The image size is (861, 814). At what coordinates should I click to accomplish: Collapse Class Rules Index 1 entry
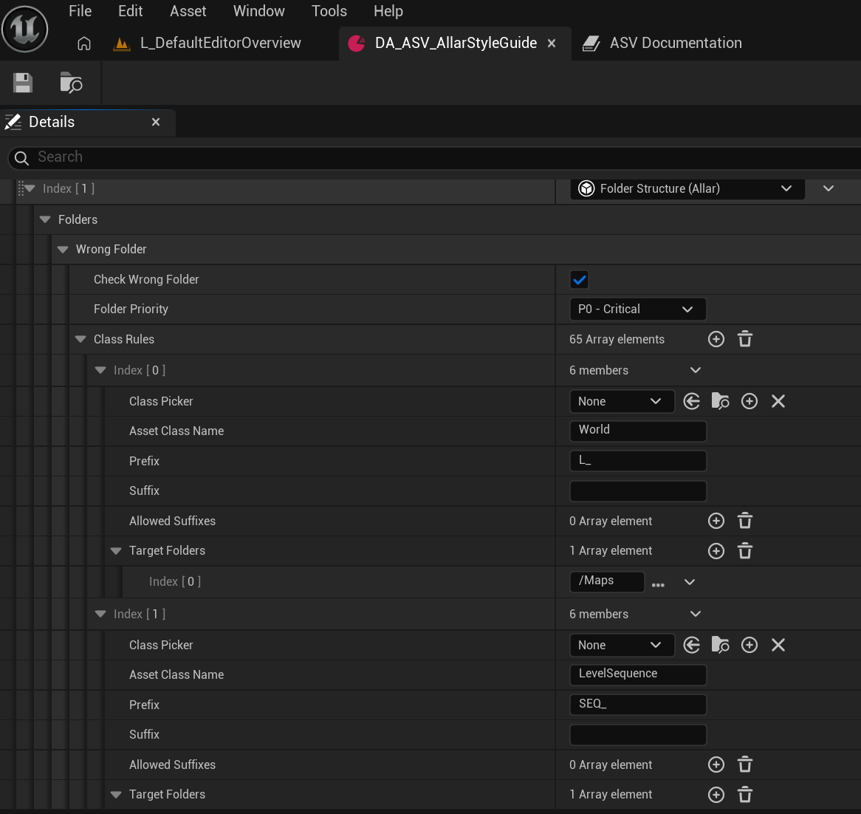point(100,614)
